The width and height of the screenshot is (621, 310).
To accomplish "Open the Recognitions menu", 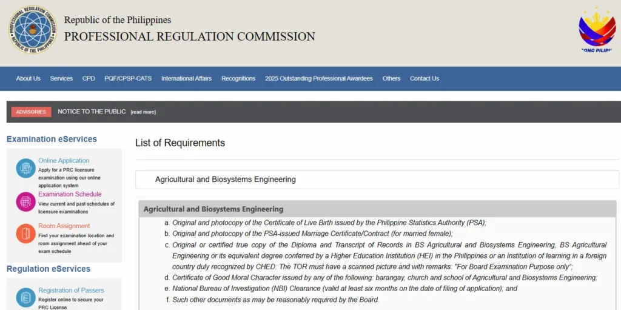I will 238,78.
